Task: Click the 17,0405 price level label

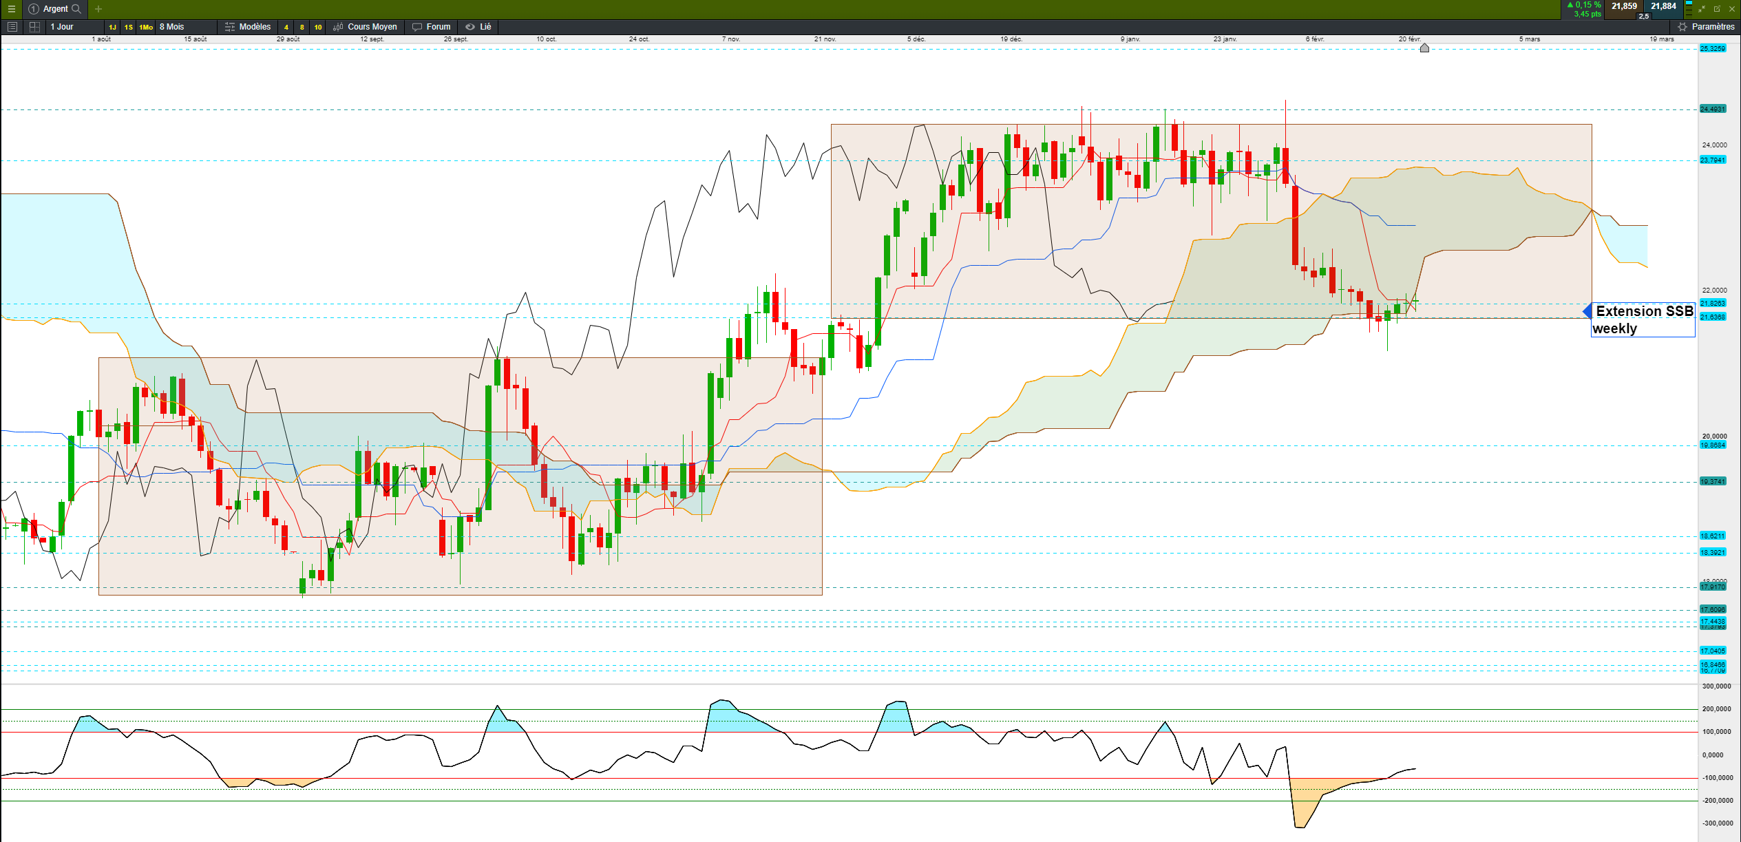Action: (1713, 651)
